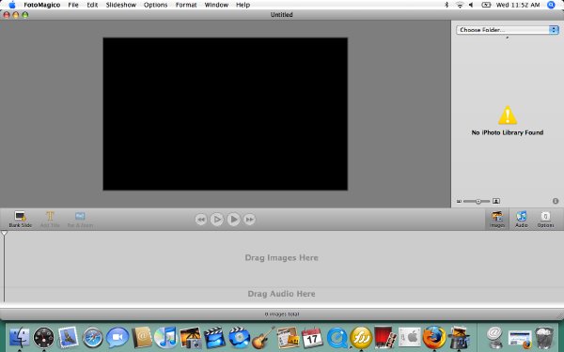Rewind to the previous slide
564x352 pixels.
click(x=201, y=219)
